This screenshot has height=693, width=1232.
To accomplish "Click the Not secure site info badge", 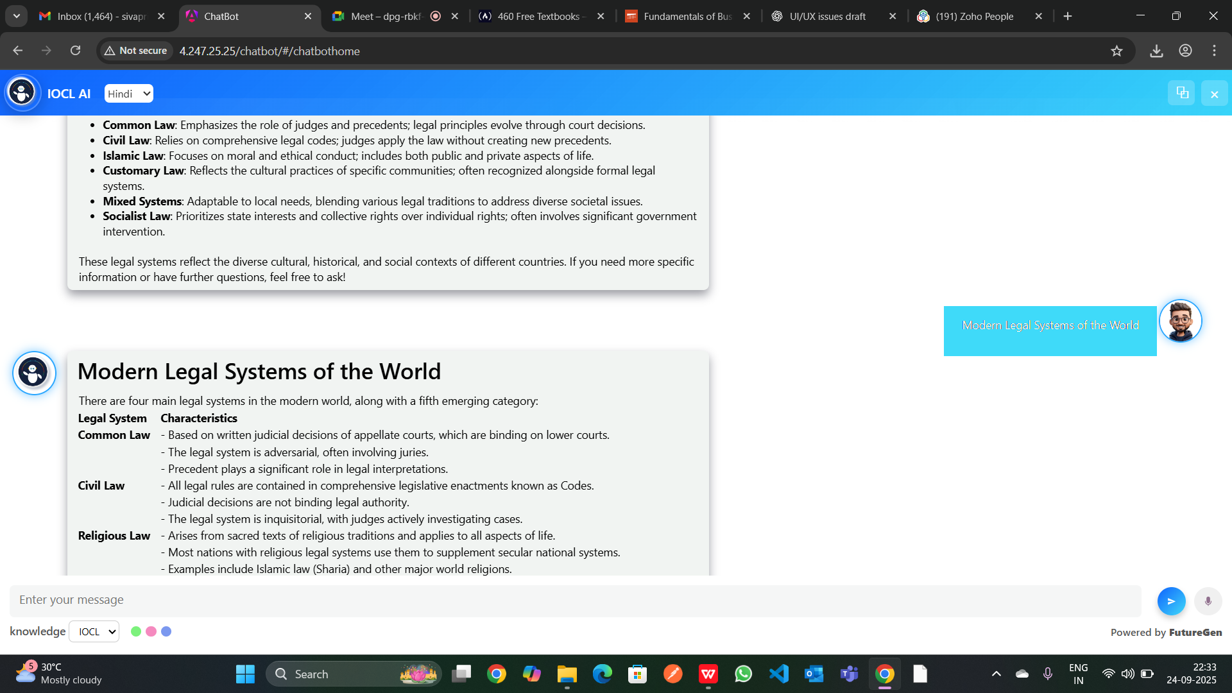I will click(136, 51).
